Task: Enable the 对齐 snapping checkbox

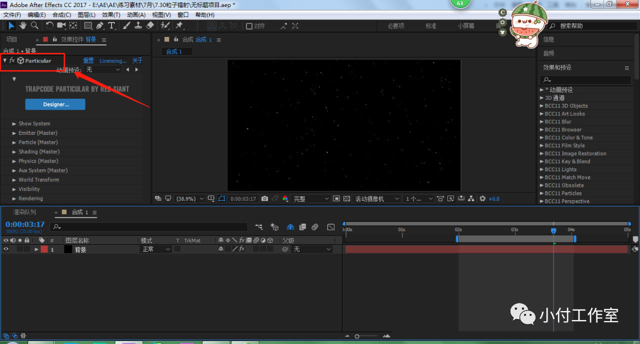Action: (x=249, y=26)
